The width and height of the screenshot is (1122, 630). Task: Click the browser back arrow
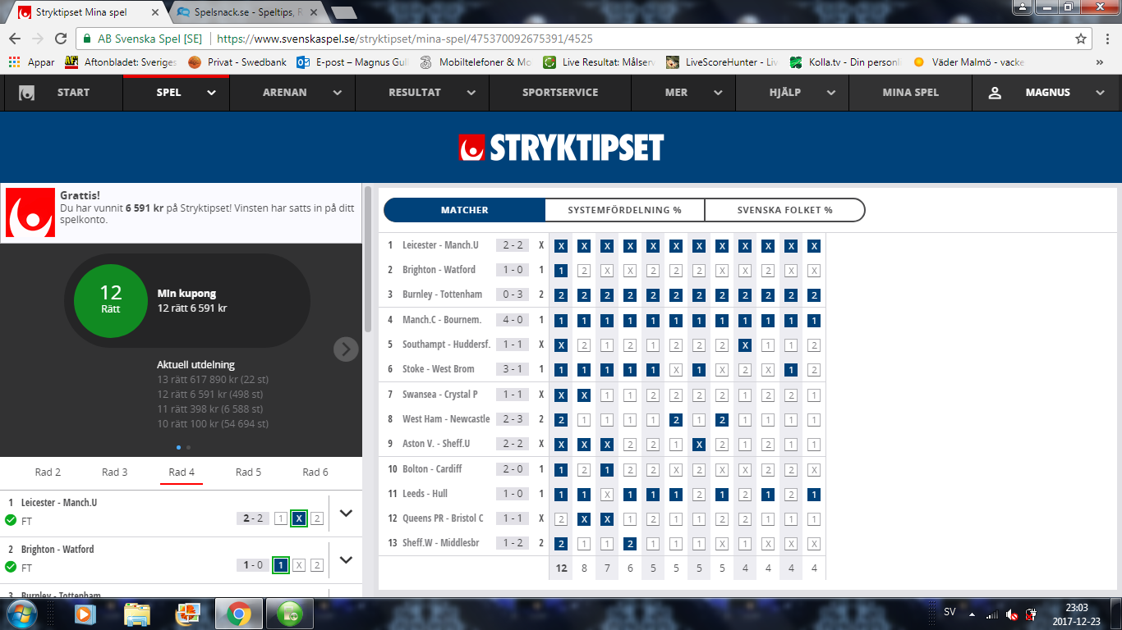[x=15, y=39]
